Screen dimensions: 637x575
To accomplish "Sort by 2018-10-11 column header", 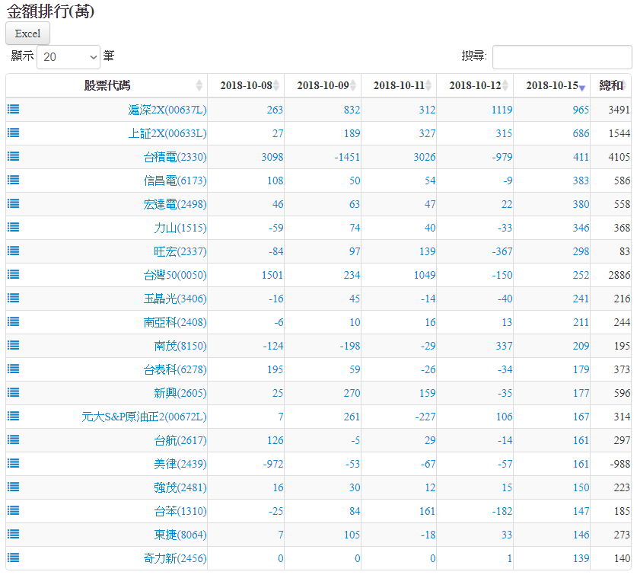I will (398, 85).
